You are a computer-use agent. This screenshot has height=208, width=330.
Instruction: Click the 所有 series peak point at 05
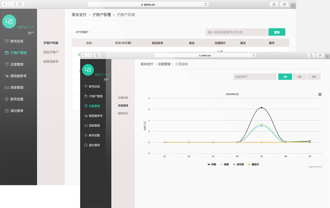262,108
